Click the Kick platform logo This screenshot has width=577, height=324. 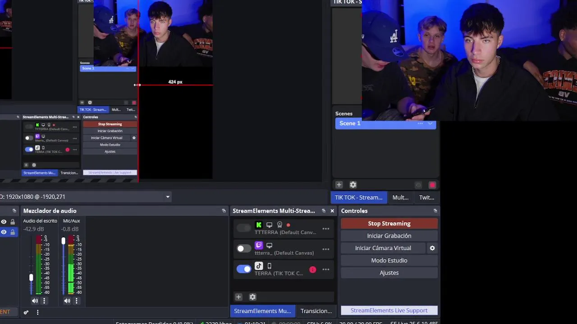pos(259,225)
